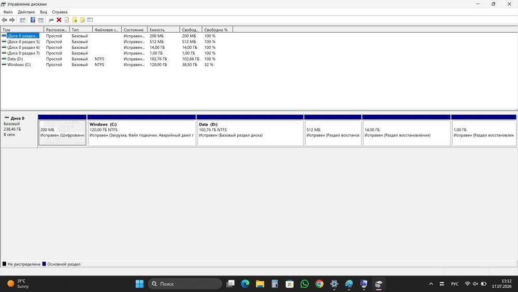Image resolution: width=518 pixels, height=292 pixels.
Task: Sort by the Емкость column header
Action: coord(164,30)
